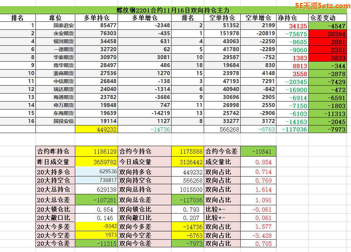Image resolution: width=351 pixels, height=252 pixels.
Task: Select the 多单持仓 column header
Action: [96, 18]
